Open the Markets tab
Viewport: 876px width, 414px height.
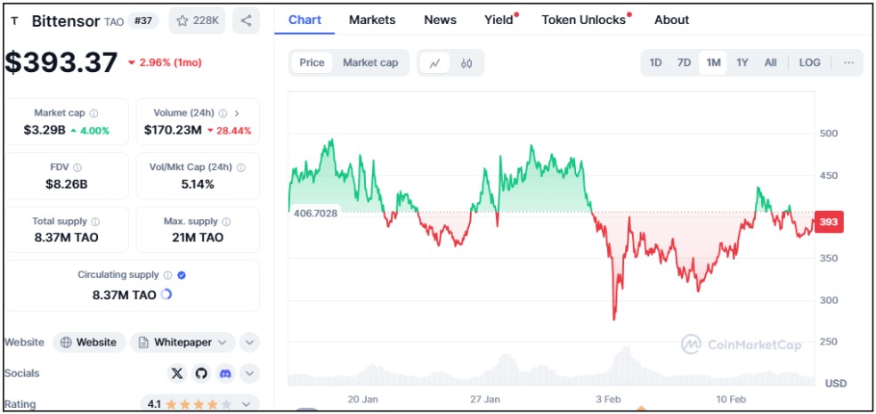click(372, 20)
